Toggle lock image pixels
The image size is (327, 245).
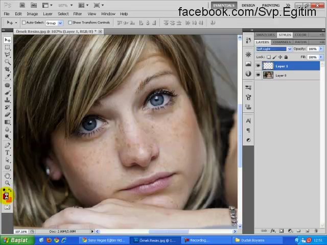tap(274, 57)
